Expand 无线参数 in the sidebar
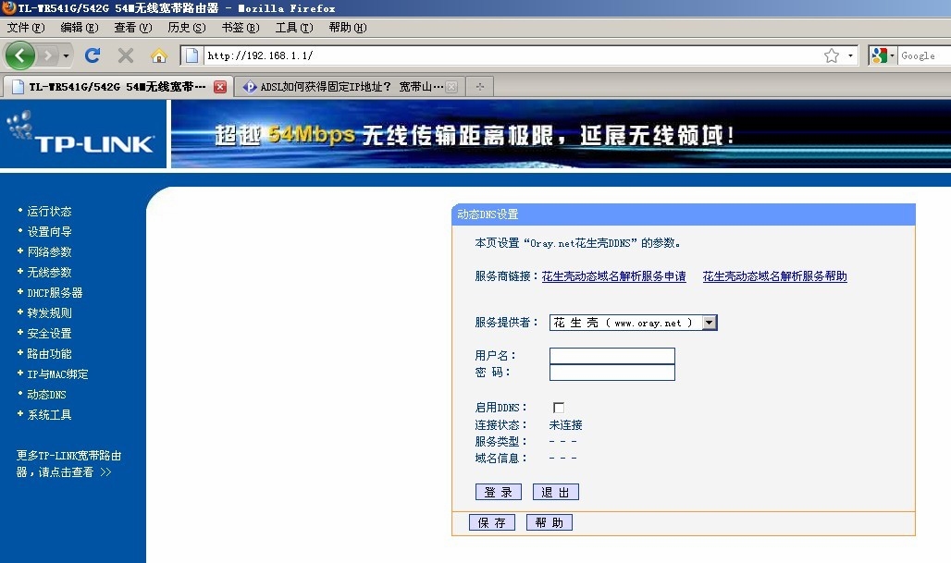The width and height of the screenshot is (951, 563). coord(49,273)
